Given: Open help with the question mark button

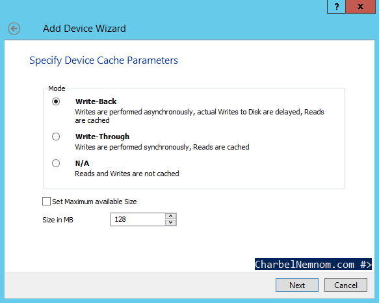Looking at the screenshot, I should tap(337, 7).
